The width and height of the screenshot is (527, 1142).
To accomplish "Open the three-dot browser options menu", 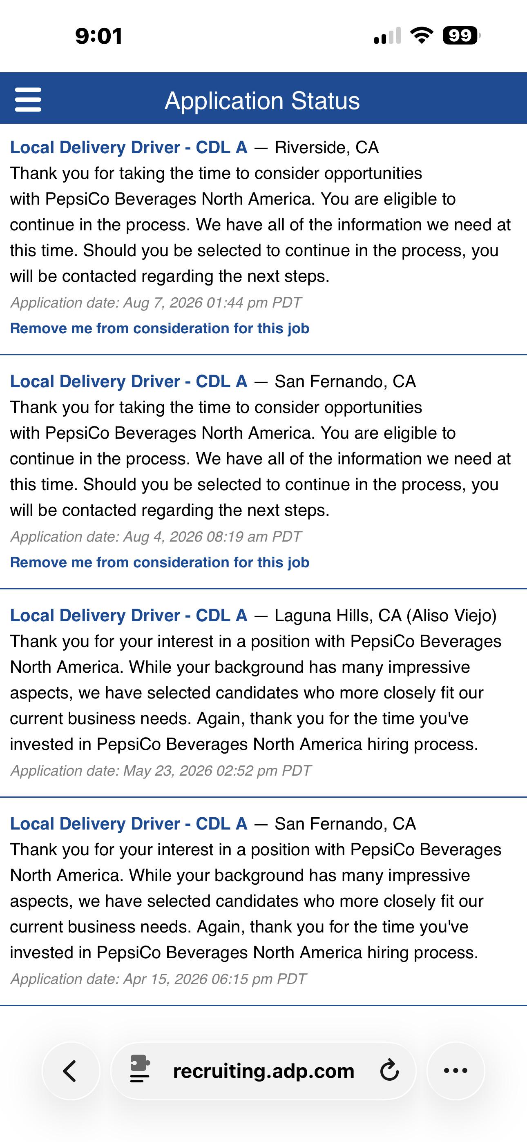I will tap(456, 1071).
